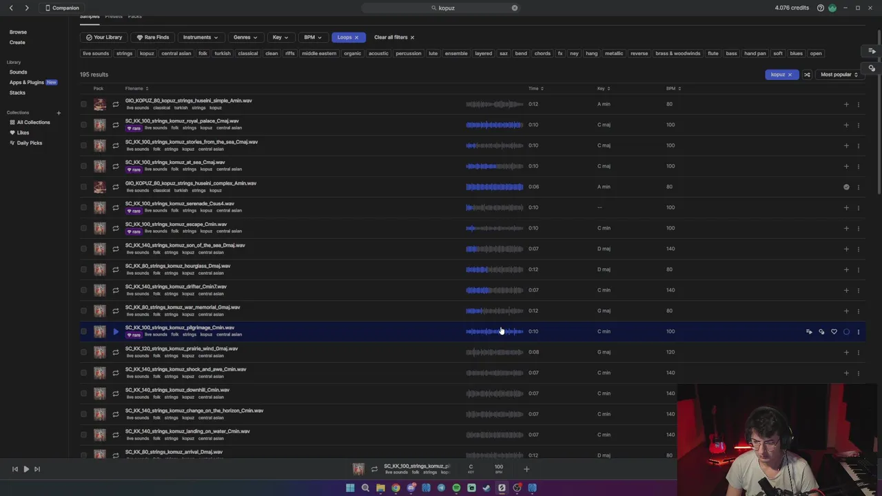Add the now-playing sample with plus
Viewport: 882px width, 496px height.
(526, 469)
